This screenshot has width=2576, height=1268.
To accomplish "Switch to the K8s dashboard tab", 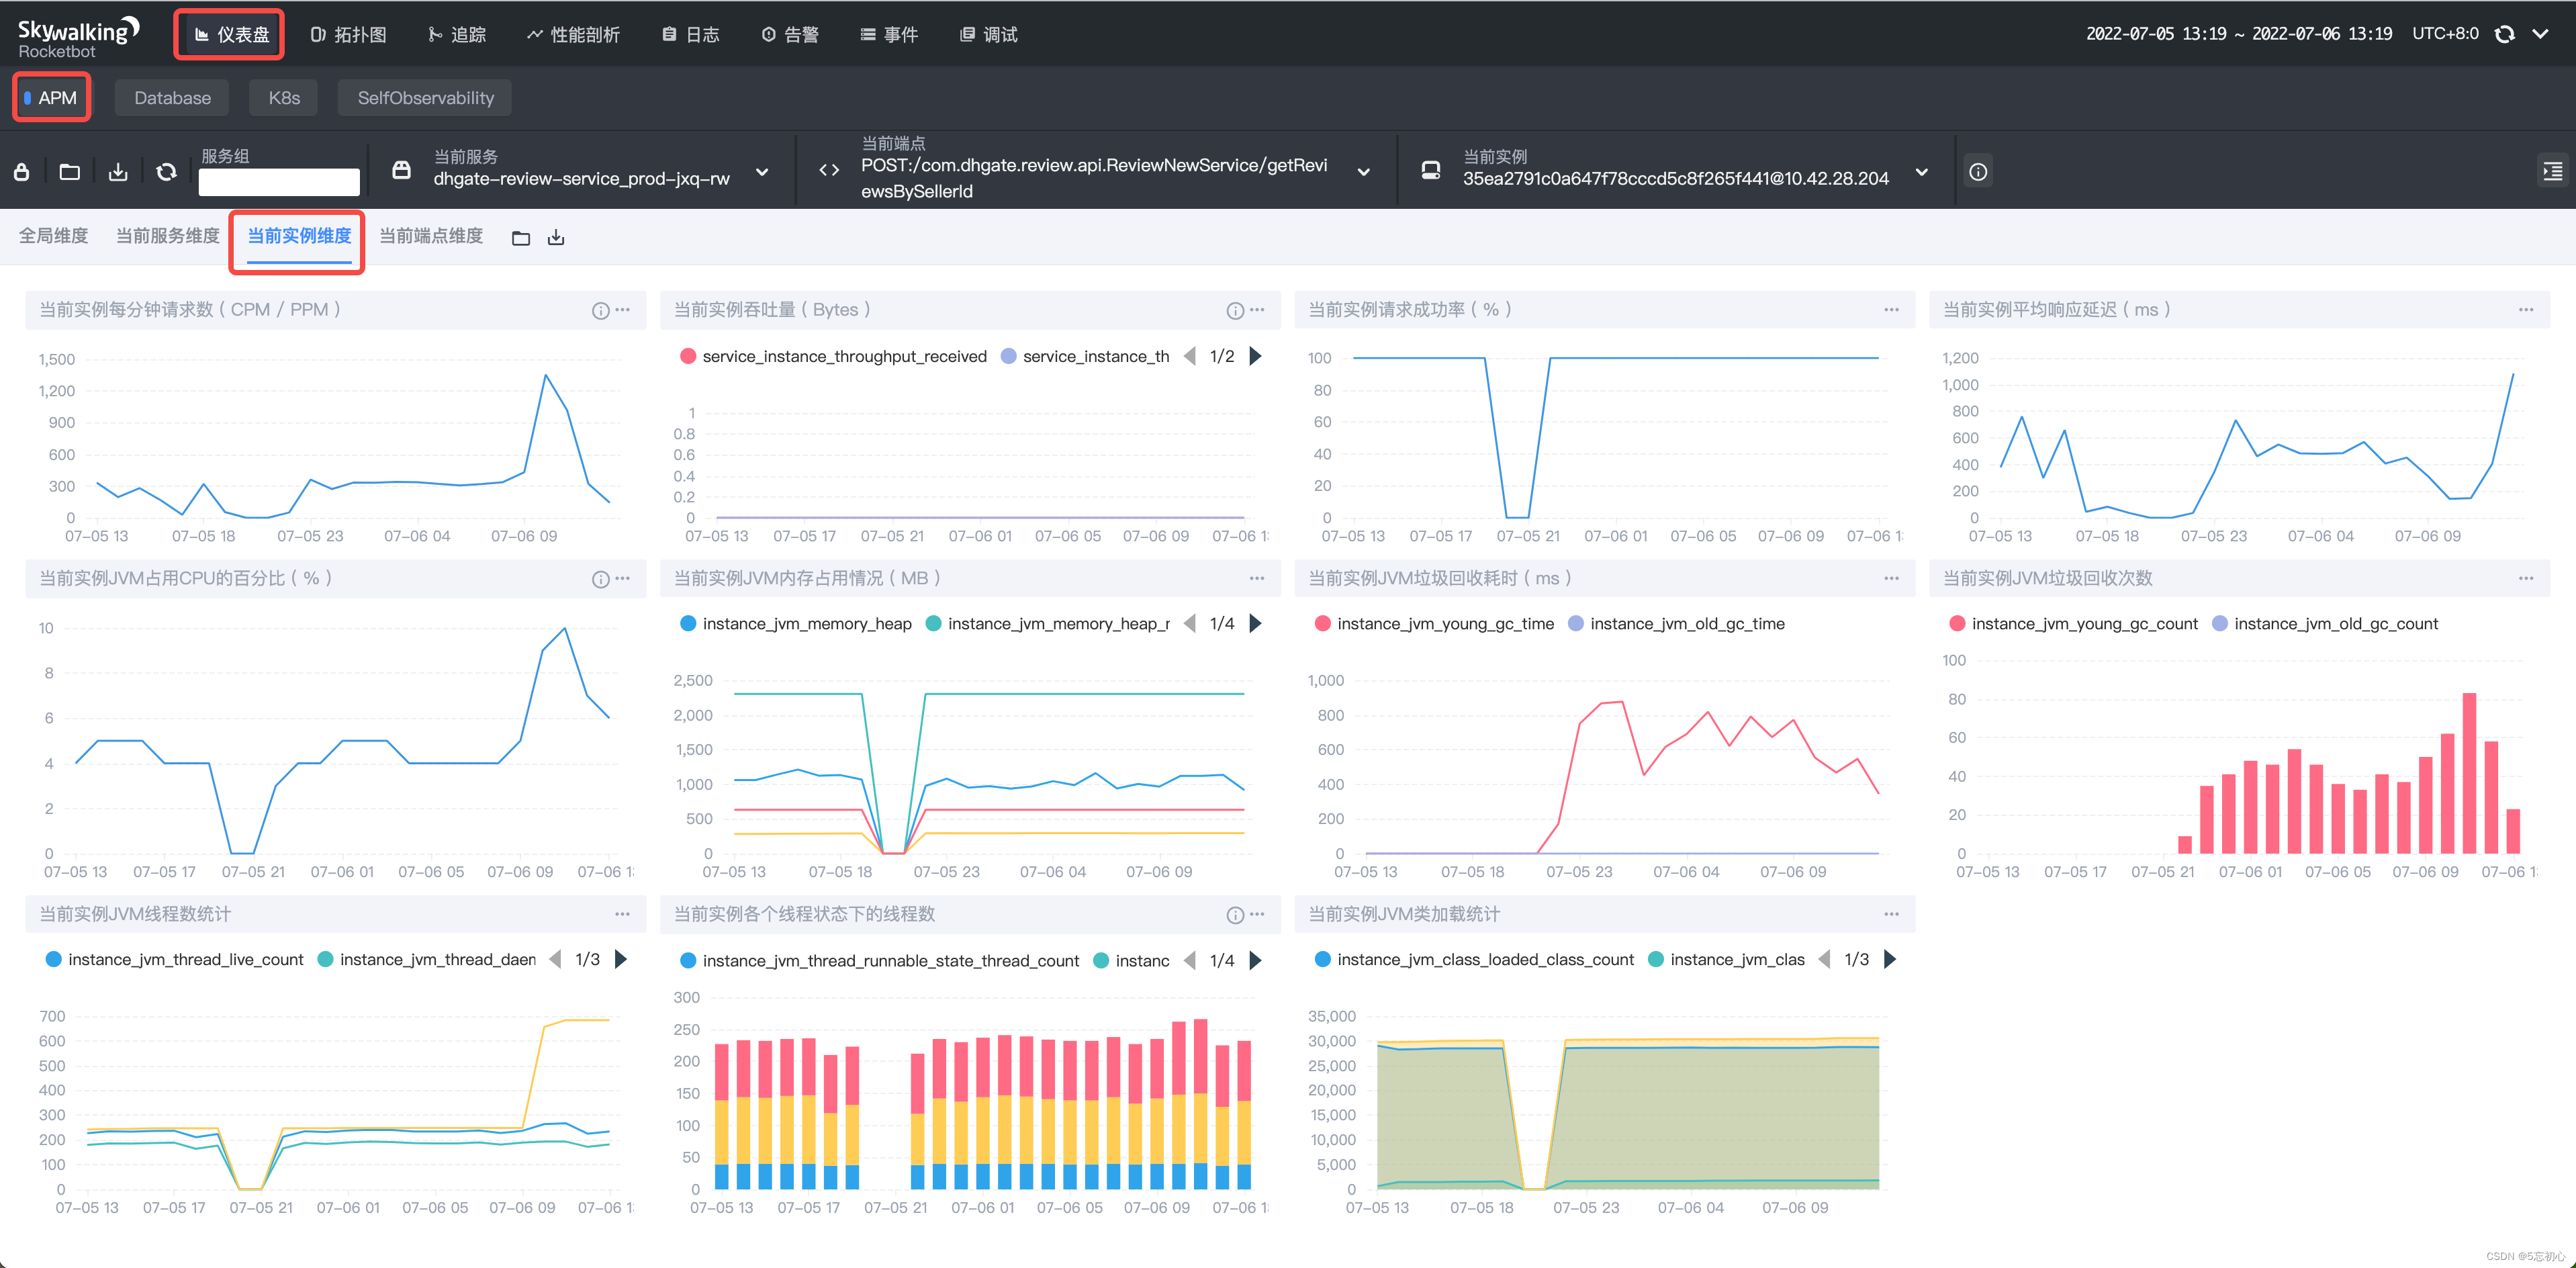I will point(284,98).
